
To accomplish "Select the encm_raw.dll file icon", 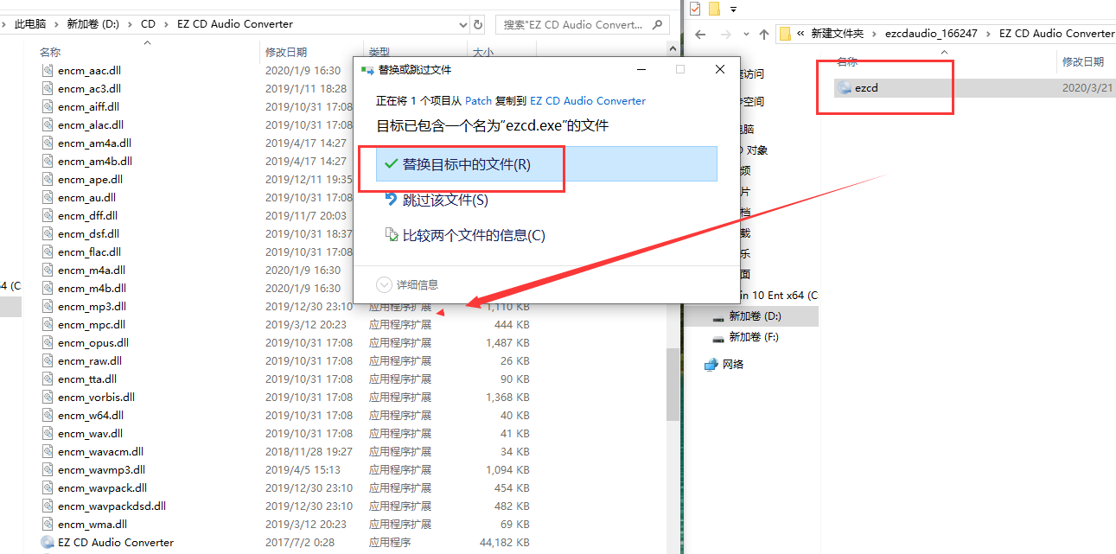I will point(48,360).
